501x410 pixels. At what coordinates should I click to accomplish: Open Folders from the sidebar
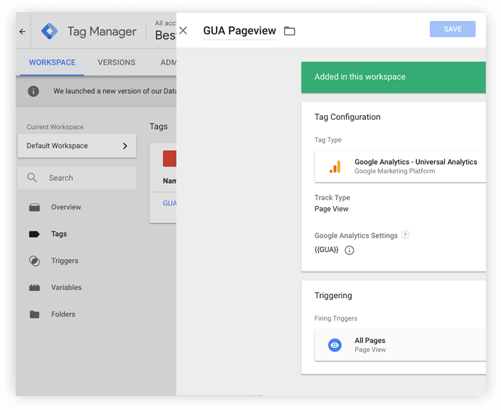click(63, 314)
